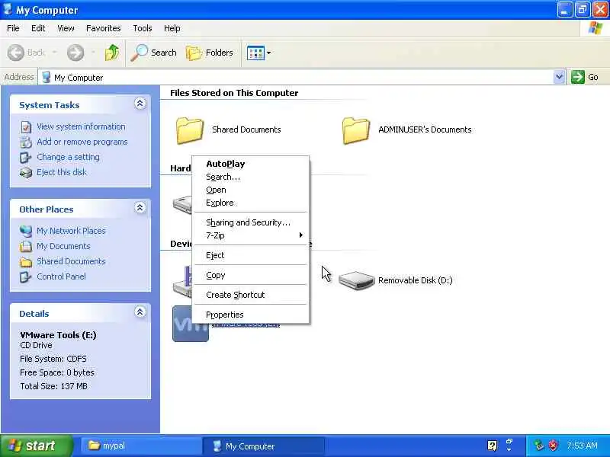
Task: Expand the Address bar dropdown arrow
Action: 559,77
